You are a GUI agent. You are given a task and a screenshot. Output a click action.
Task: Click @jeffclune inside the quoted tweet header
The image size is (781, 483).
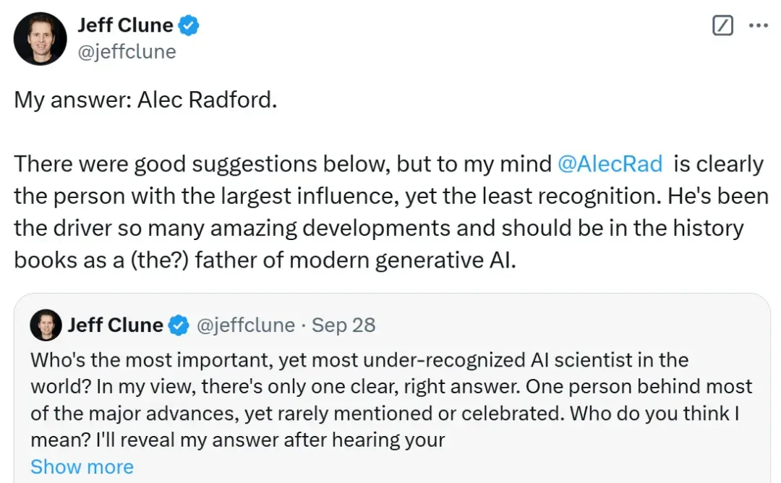(x=245, y=325)
